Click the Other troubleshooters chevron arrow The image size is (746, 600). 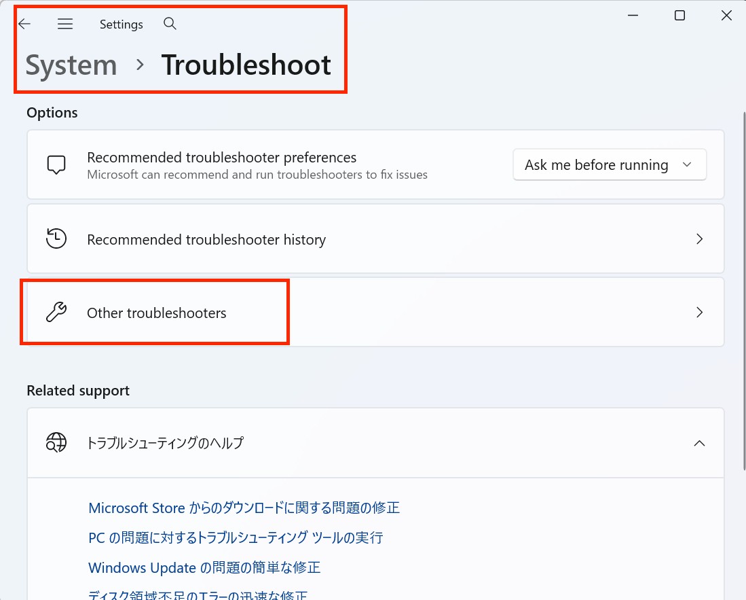coord(699,313)
